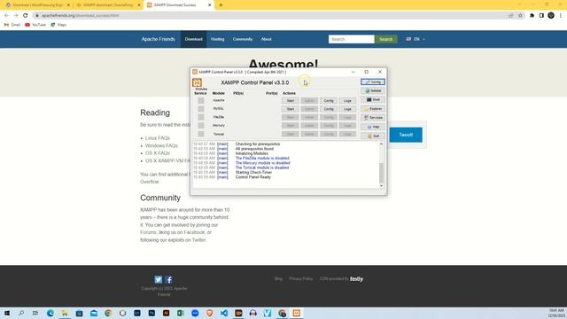Open the Linux FAQs link
Image resolution: width=567 pixels, height=319 pixels.
[158, 138]
